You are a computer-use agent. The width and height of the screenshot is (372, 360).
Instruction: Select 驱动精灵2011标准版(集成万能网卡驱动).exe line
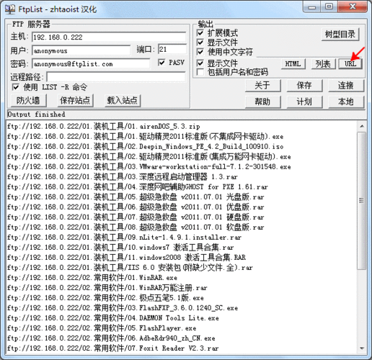[x=149, y=156]
